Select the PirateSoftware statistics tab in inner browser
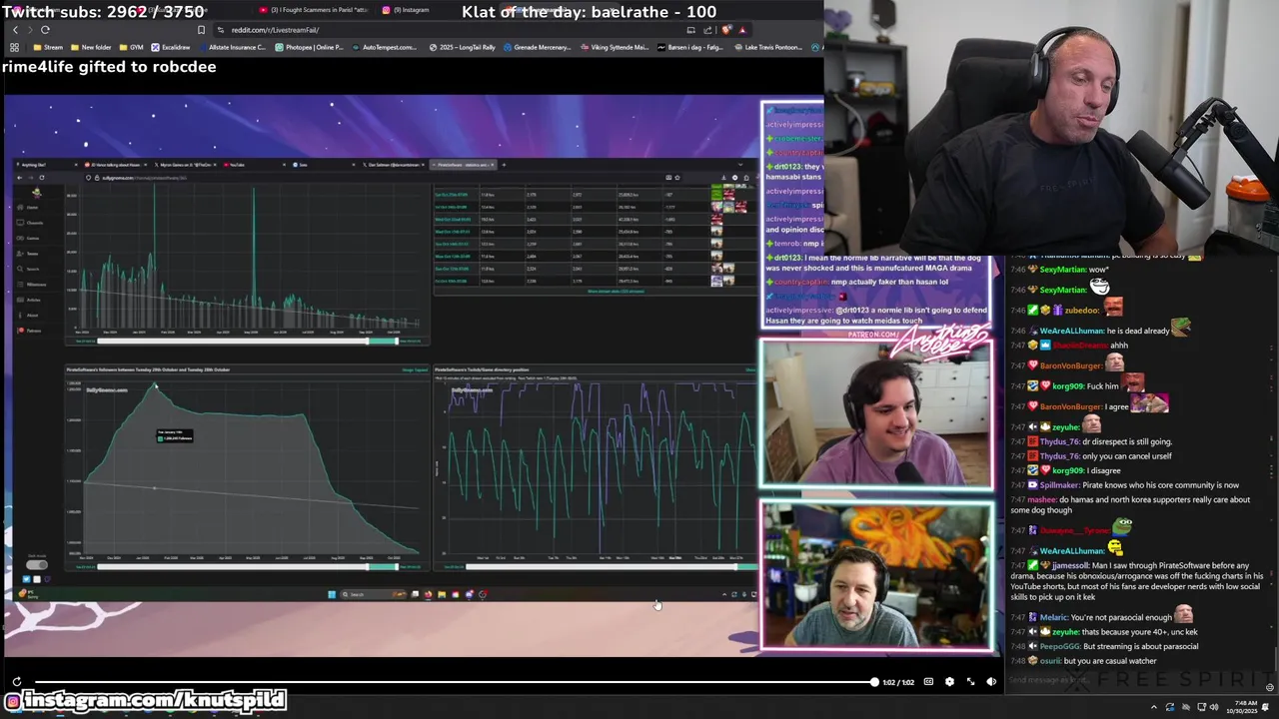The image size is (1279, 719). [x=462, y=165]
